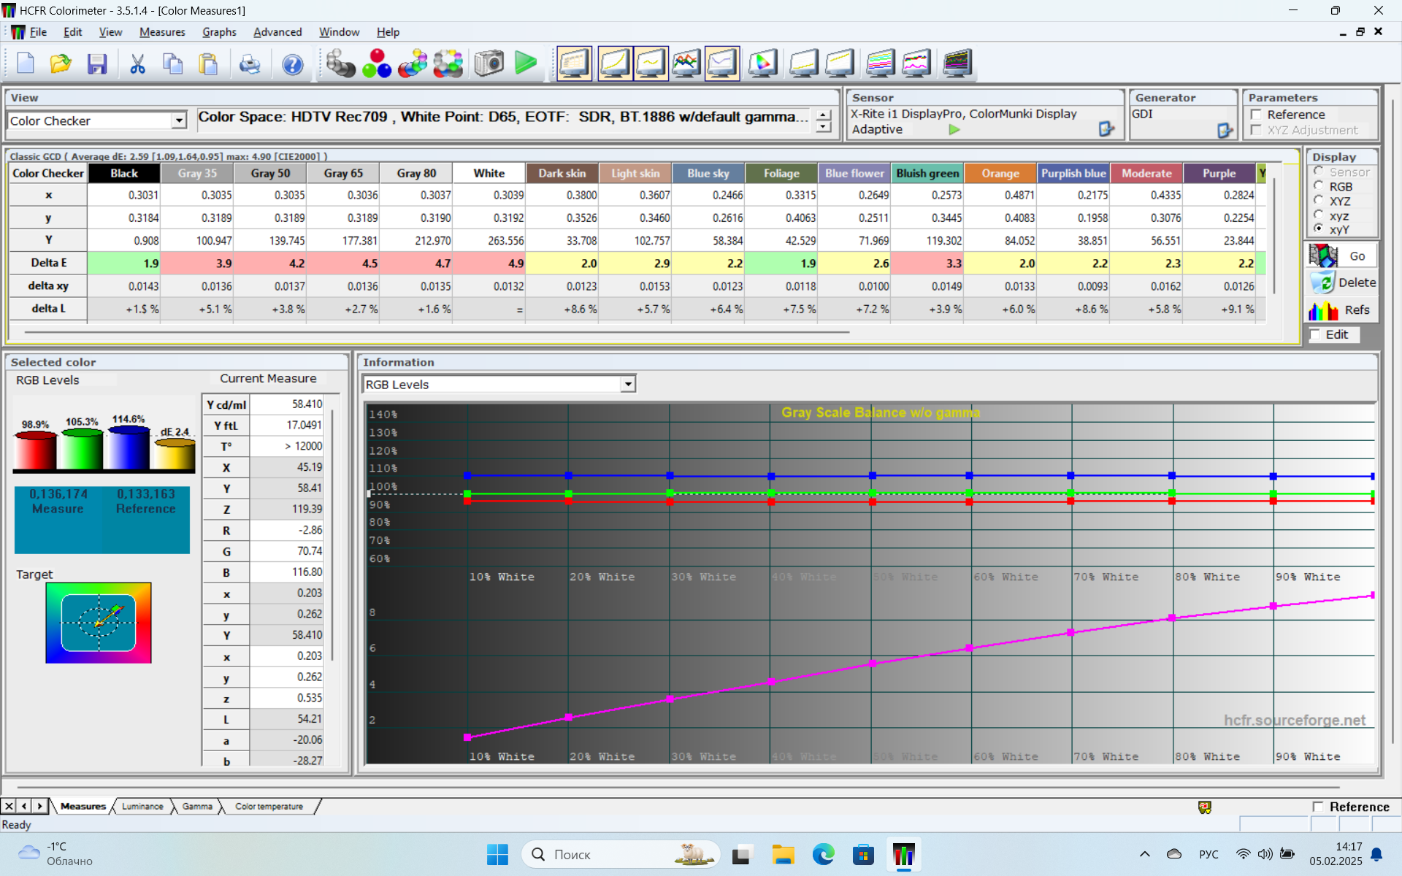Open the CIE diagram graph icon
Image resolution: width=1402 pixels, height=876 pixels.
(762, 64)
